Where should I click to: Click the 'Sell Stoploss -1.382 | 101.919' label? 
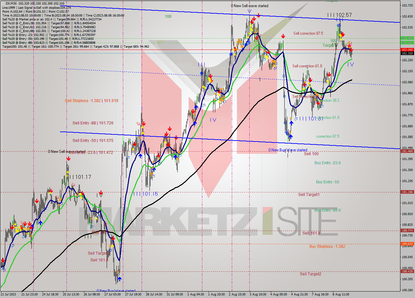point(91,101)
